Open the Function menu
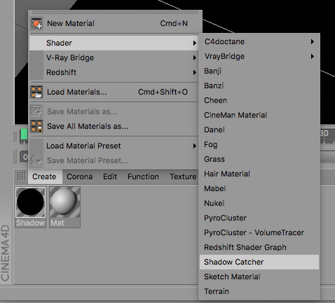This screenshot has height=303, width=335. [x=143, y=176]
